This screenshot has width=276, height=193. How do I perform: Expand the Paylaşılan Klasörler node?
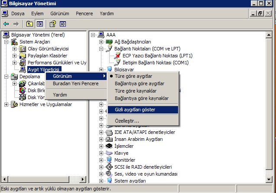[14, 56]
